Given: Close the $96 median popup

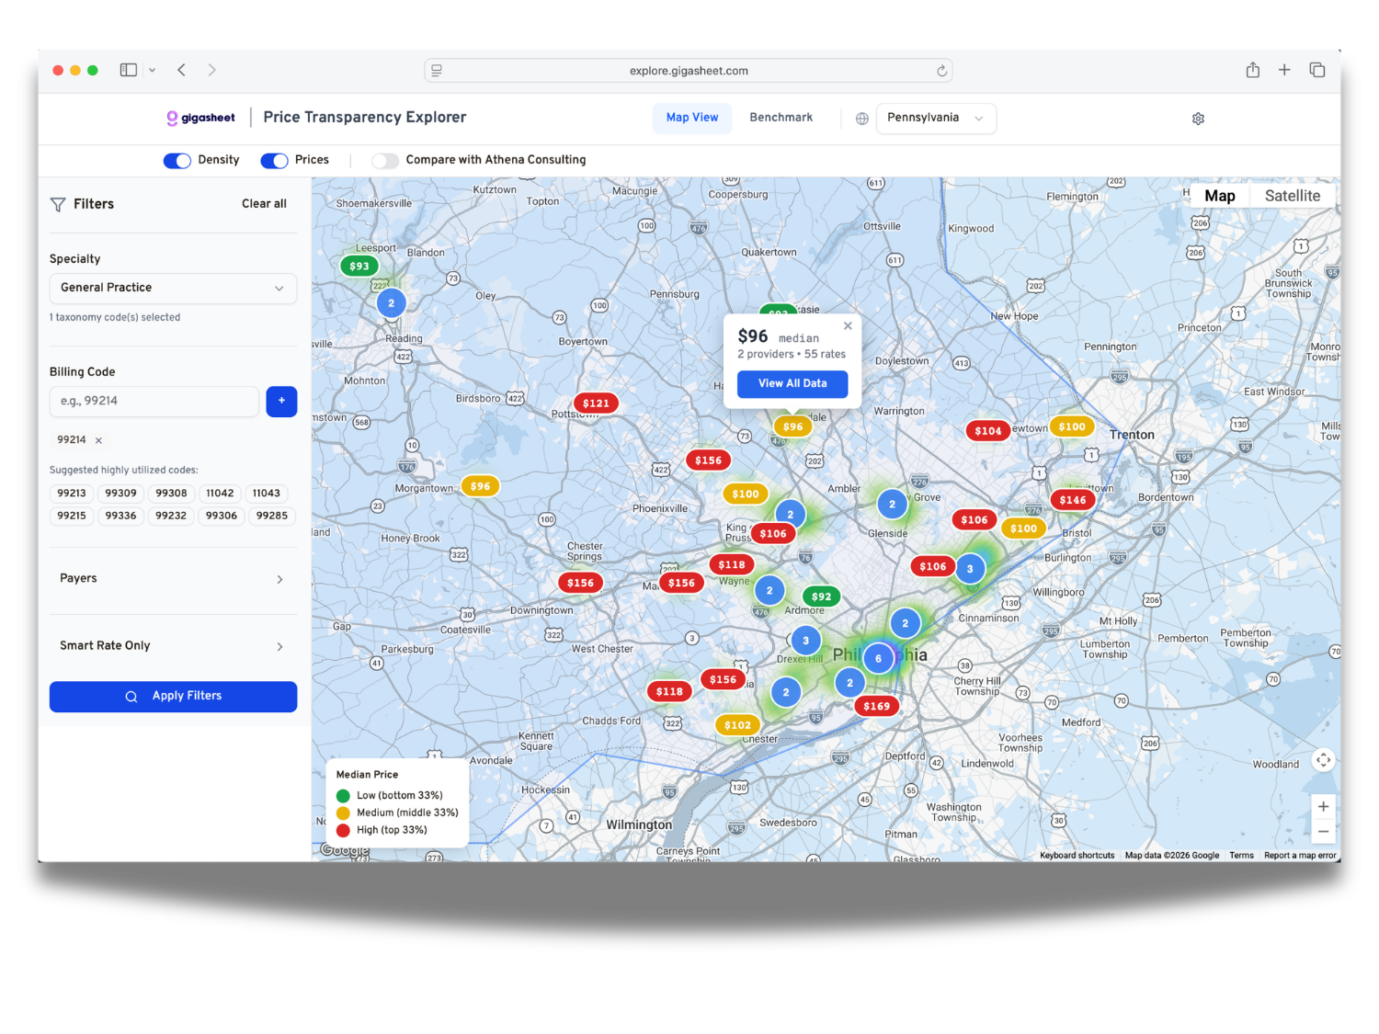Looking at the screenshot, I should click(x=848, y=325).
